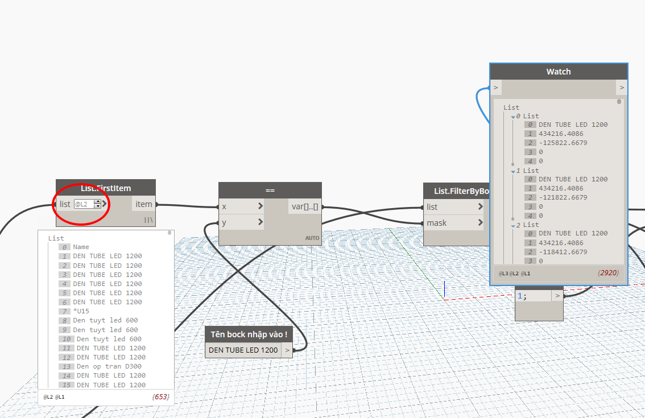Open the mask port chevron on List.FilterByBoolMask
The image size is (645, 418).
pyautogui.click(x=480, y=222)
